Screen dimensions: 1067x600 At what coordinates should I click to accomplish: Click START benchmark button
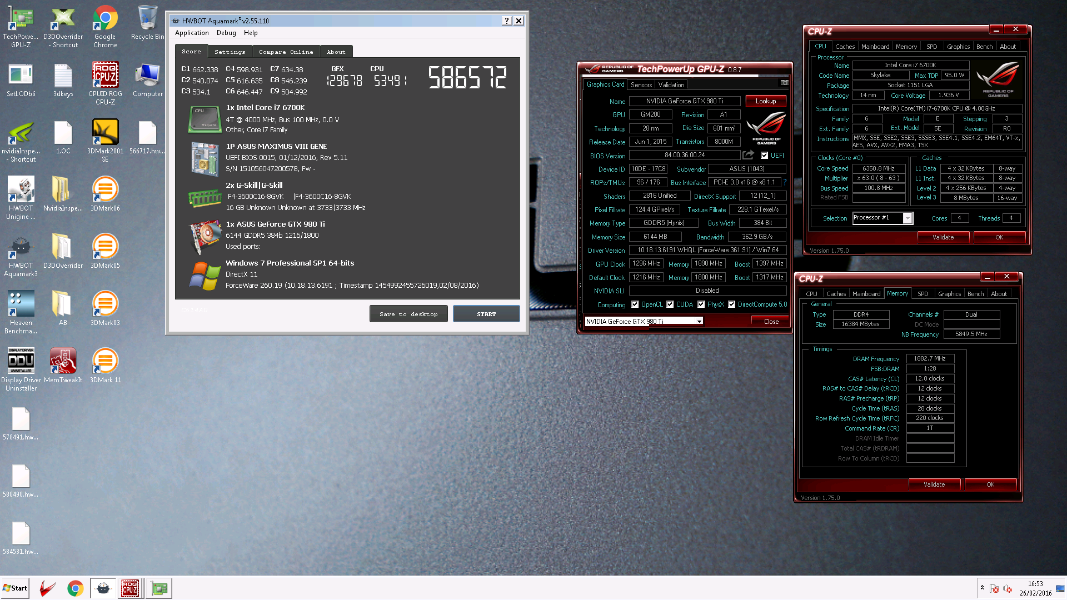(486, 314)
